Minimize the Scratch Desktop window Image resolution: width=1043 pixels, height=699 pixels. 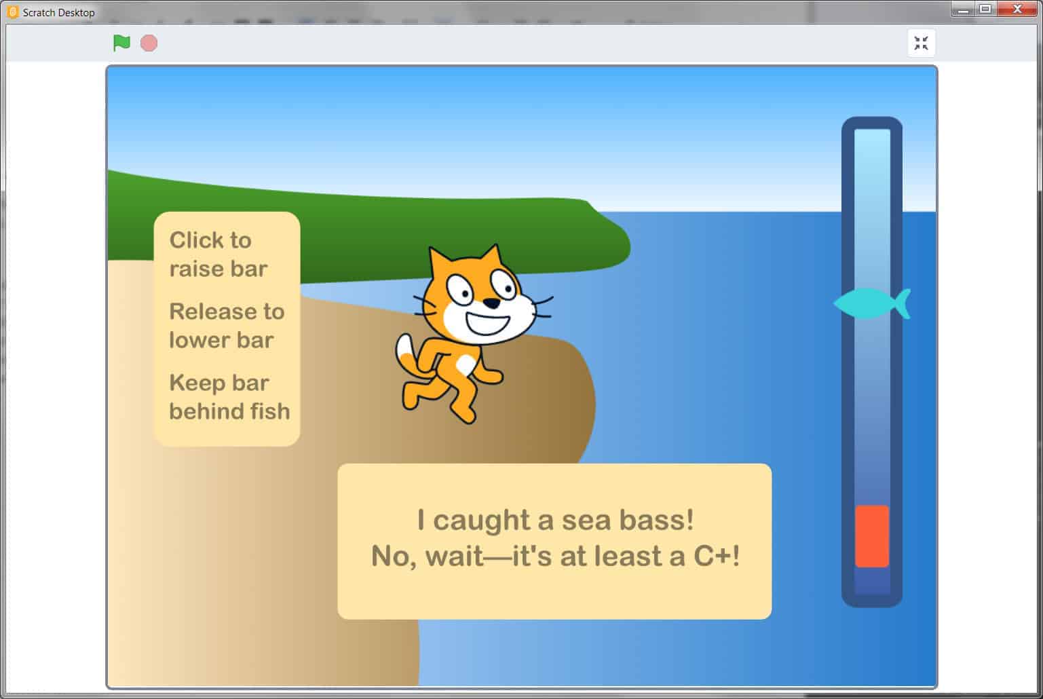tap(962, 10)
